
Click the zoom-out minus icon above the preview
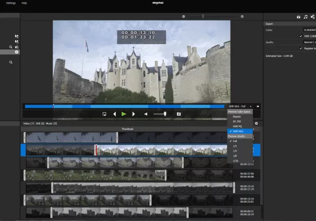(x=184, y=16)
